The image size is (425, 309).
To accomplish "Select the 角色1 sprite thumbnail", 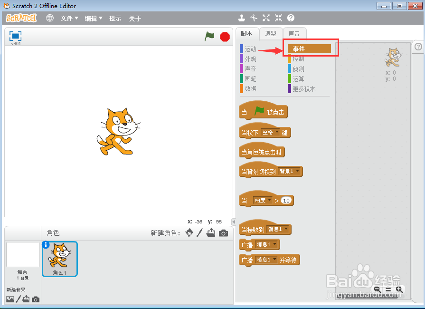I will pos(60,259).
